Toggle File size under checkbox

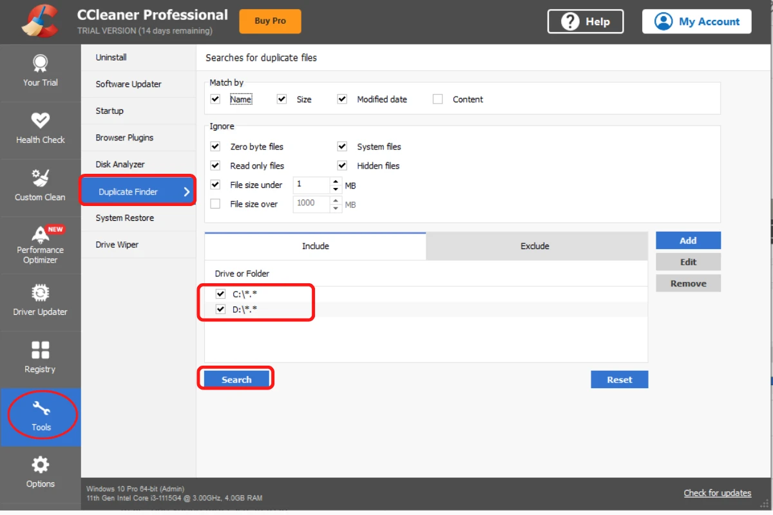[215, 185]
